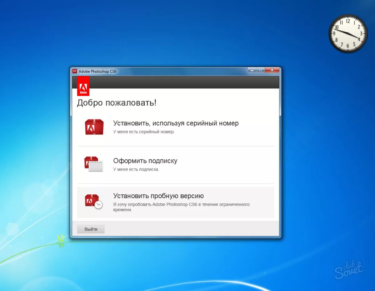Click the box with clock trial icon
The height and width of the screenshot is (291, 375).
(93, 201)
